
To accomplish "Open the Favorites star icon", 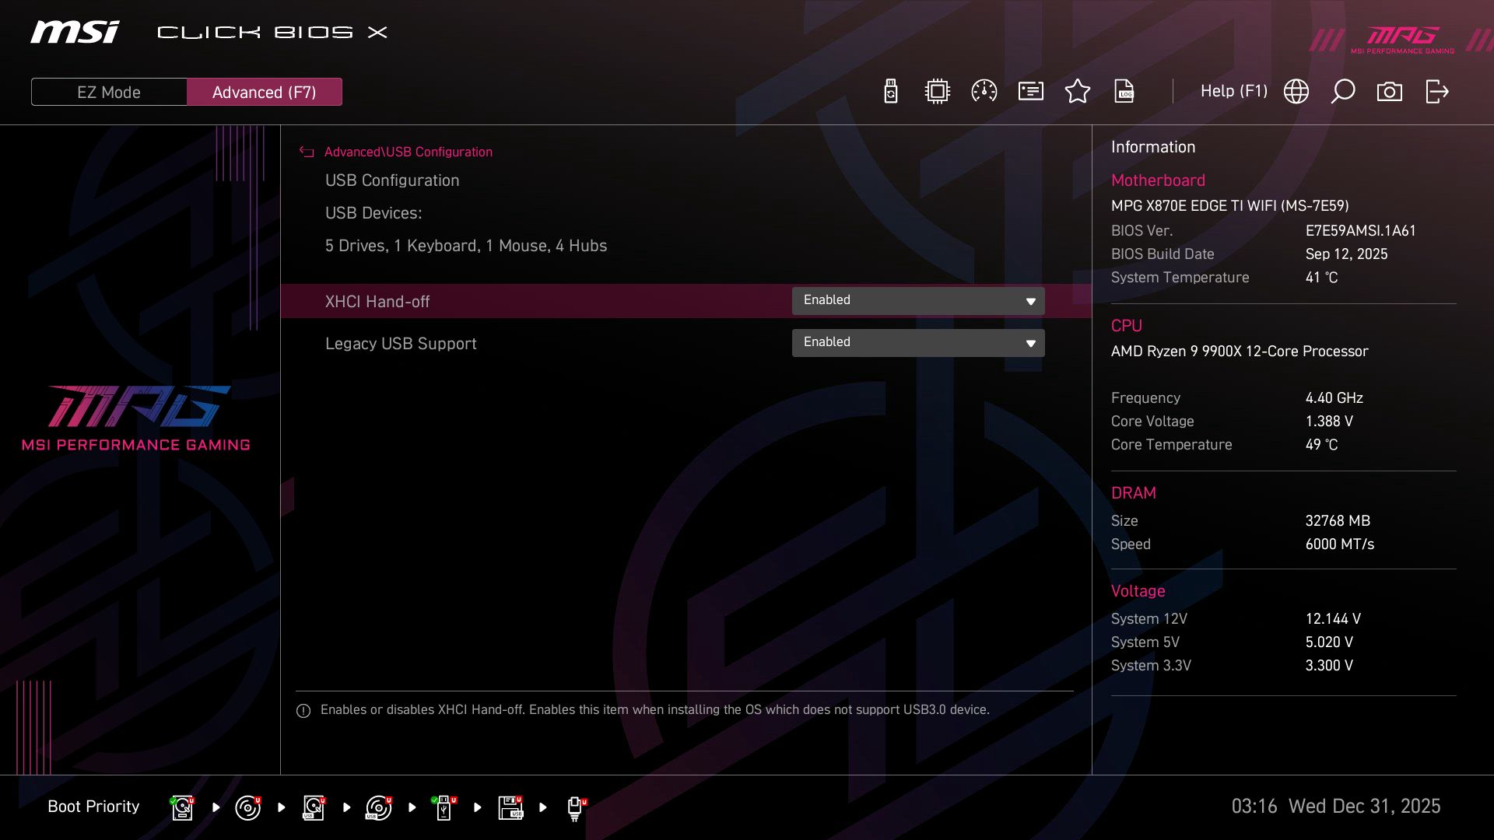I will (1078, 91).
